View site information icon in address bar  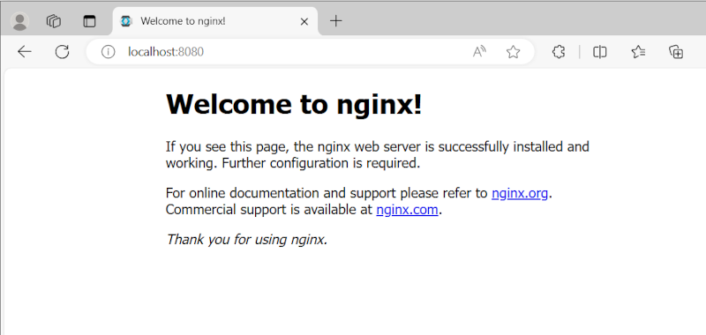point(108,52)
